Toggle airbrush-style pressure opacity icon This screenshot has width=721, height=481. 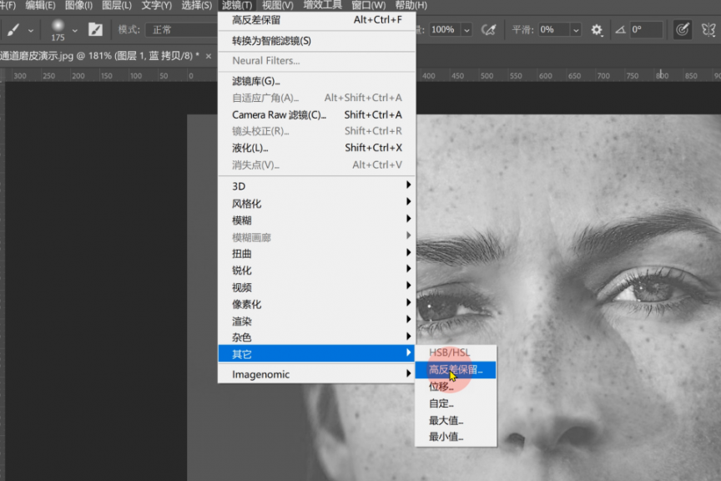tap(490, 29)
